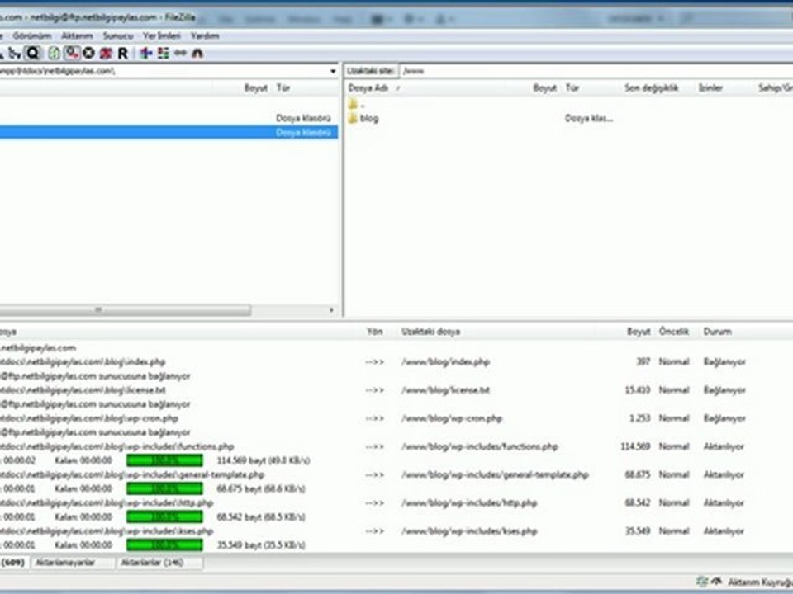Reconnect to last server (R icon)
793x594 pixels.
coord(122,53)
